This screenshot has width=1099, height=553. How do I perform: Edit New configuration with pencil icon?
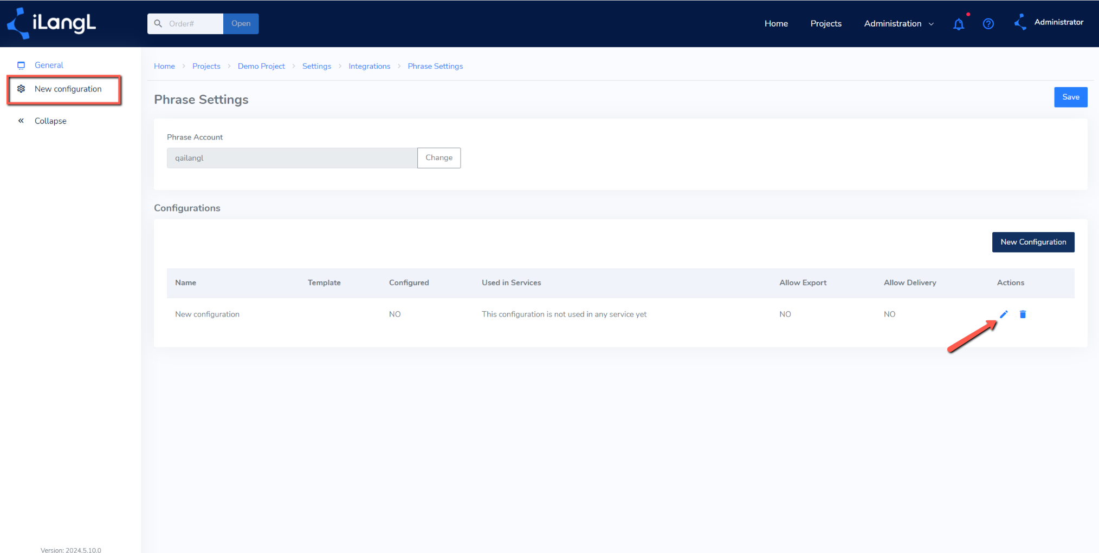pyautogui.click(x=1004, y=314)
